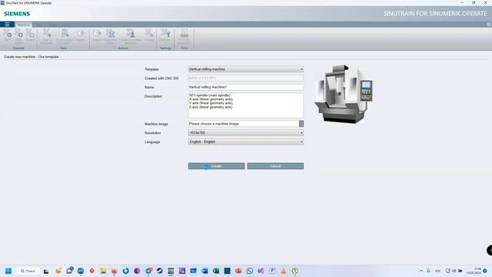The height and width of the screenshot is (277, 492).
Task: Click the Name input field
Action: [246, 87]
